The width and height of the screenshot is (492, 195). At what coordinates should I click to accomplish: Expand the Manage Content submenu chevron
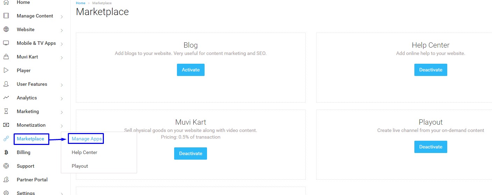tap(62, 16)
